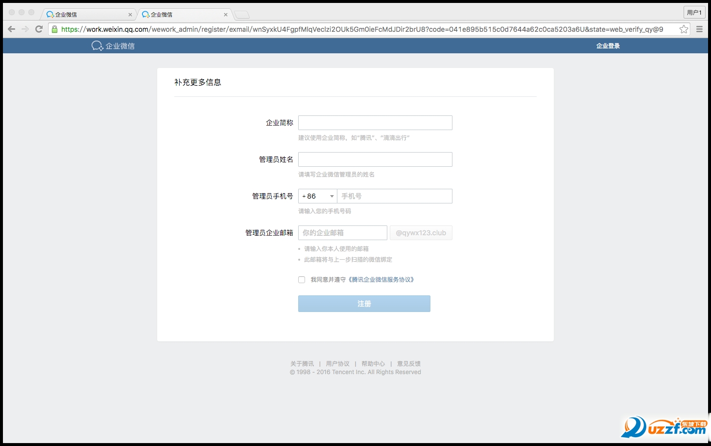Click the 请填写企业微信管理员的姓名 hint text
Image resolution: width=711 pixels, height=446 pixels.
pyautogui.click(x=336, y=175)
